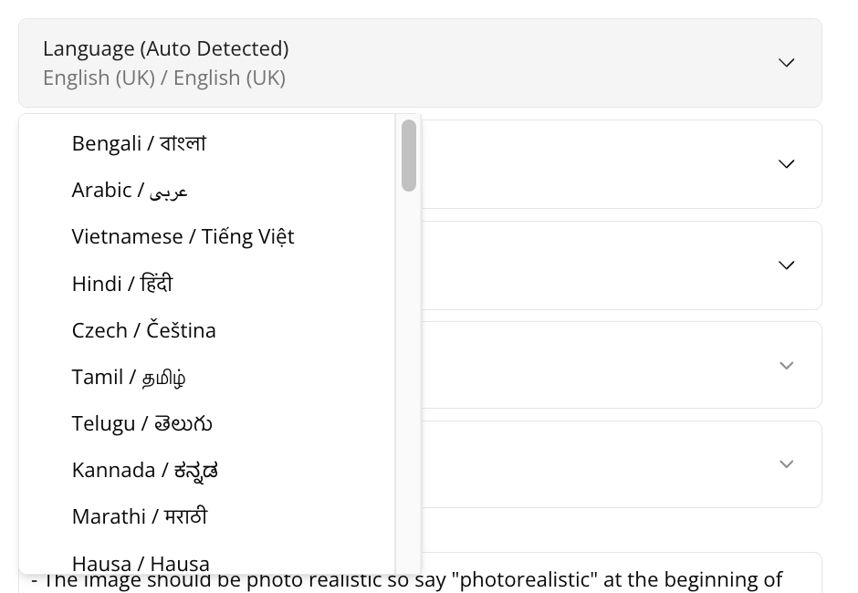
Task: Pick Vietnamese / Tiếng Việt option
Action: 183,236
